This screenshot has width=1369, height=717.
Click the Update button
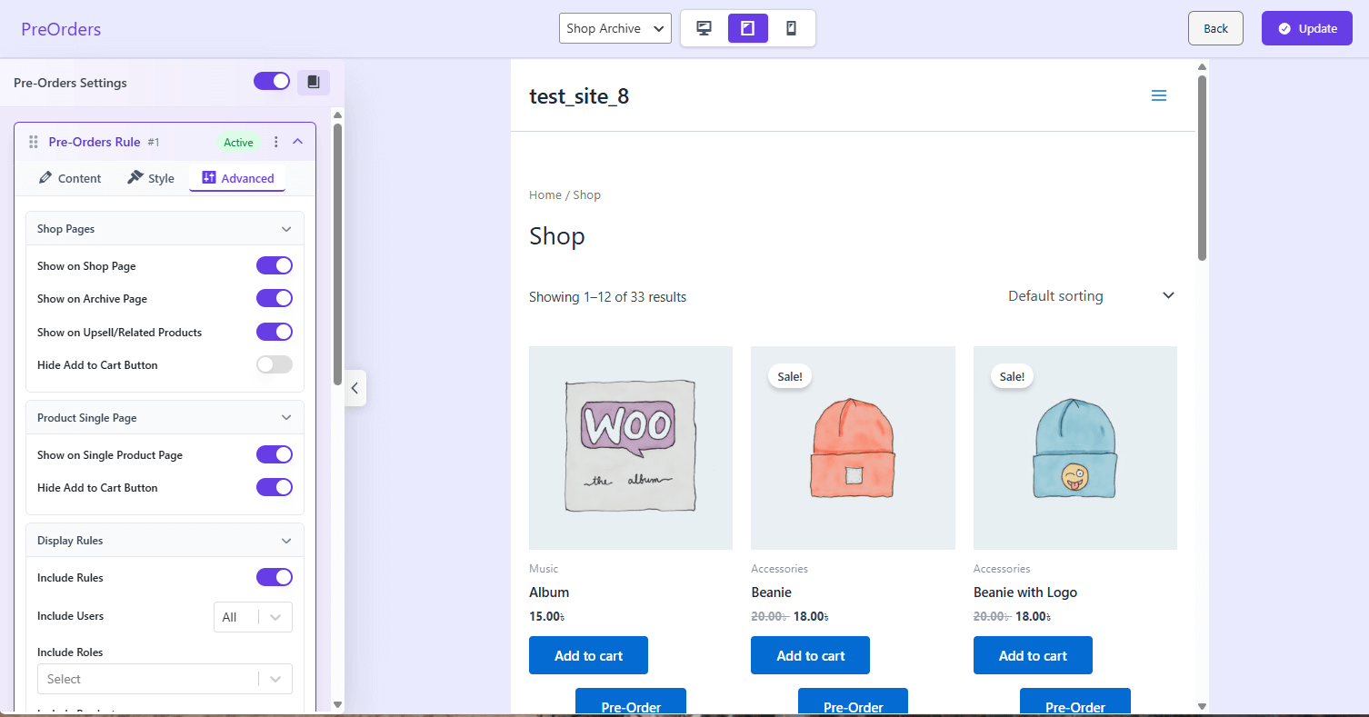coord(1306,28)
